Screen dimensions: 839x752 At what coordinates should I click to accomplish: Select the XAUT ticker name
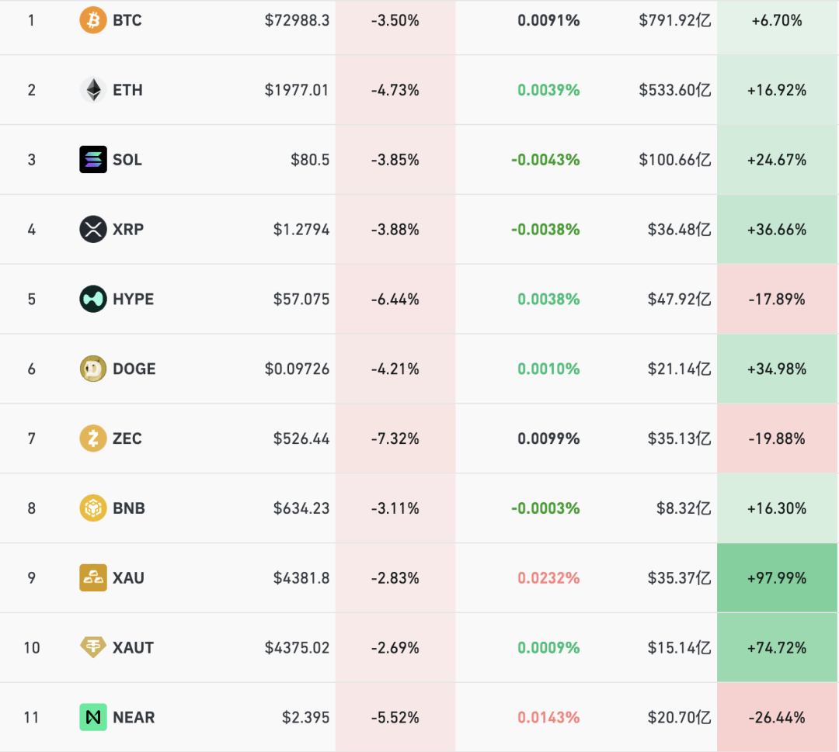click(134, 647)
